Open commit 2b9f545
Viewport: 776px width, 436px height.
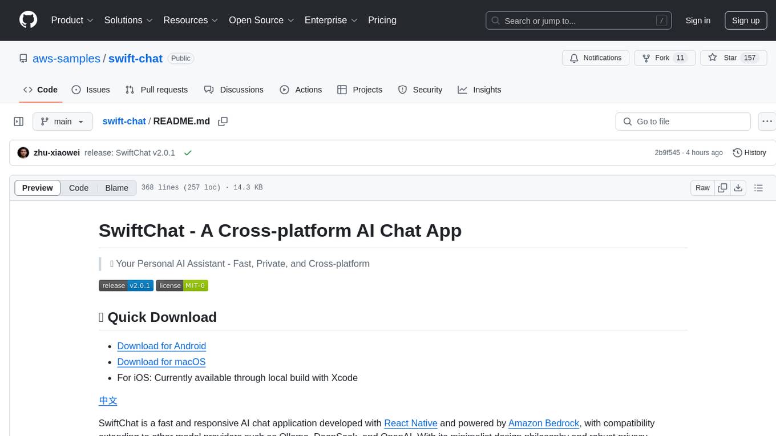click(668, 152)
